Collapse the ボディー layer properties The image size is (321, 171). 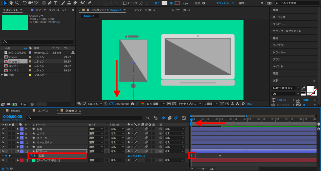coord(18,151)
